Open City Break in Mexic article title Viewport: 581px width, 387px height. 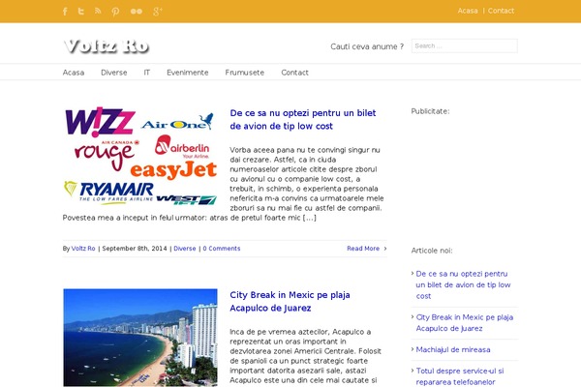[290, 302]
